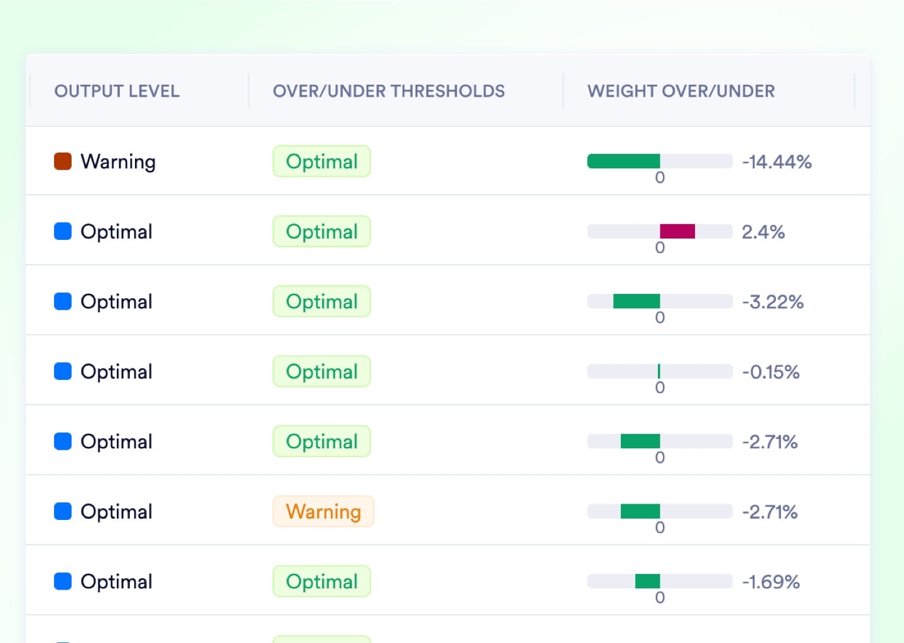
Task: Click the blue square beside the orange Warning badge
Action: (x=63, y=512)
